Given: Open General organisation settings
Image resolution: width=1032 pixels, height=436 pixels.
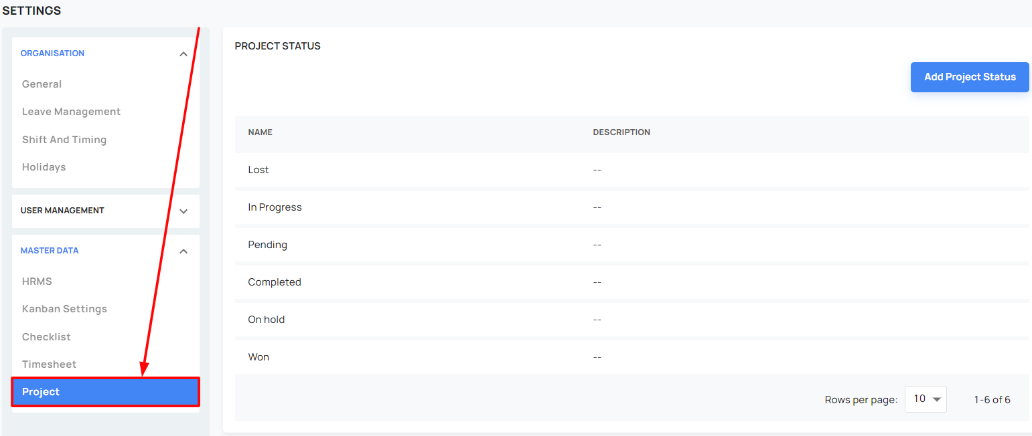Looking at the screenshot, I should tap(42, 84).
